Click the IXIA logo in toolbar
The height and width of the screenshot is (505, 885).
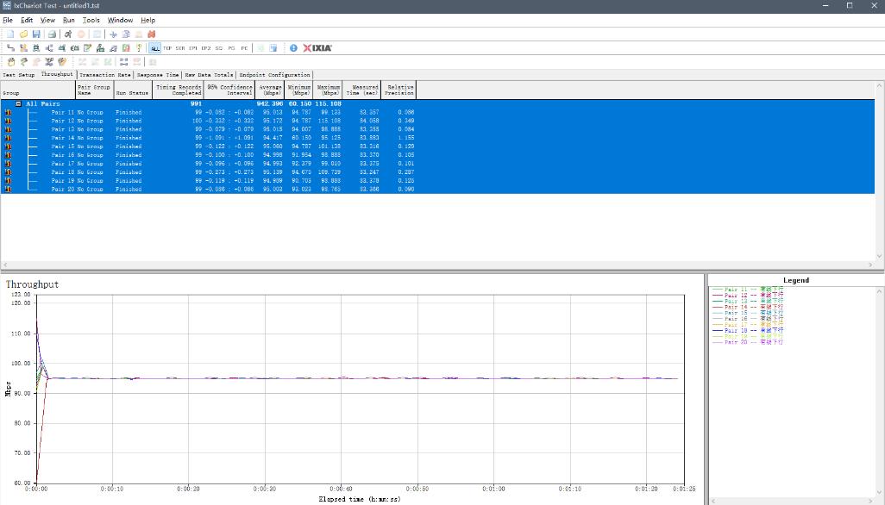(317, 48)
